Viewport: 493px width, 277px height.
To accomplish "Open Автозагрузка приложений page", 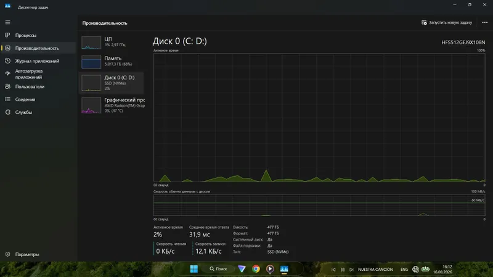I will coord(38,74).
